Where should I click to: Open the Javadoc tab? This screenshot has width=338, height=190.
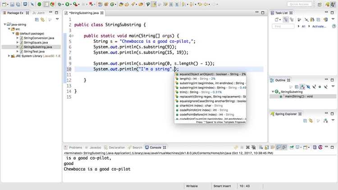93,148
